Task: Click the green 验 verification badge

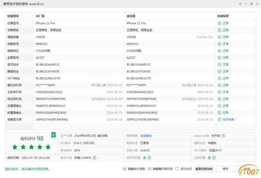Action: 54,135
